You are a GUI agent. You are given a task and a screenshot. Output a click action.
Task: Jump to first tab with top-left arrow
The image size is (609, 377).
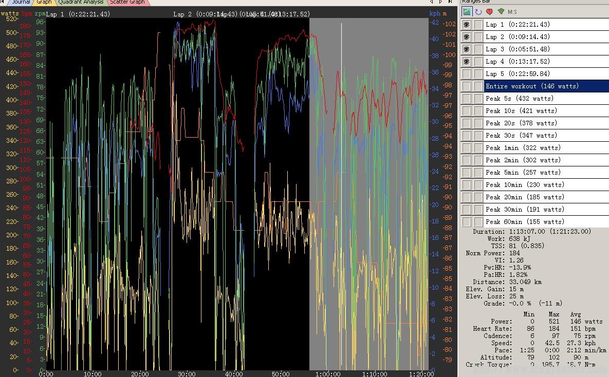click(x=4, y=2)
